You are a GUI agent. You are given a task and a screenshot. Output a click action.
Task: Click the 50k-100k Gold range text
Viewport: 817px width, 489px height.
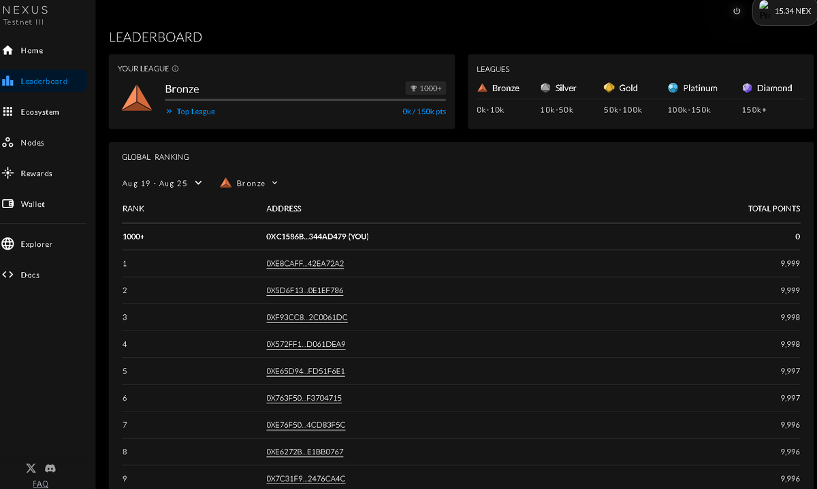tap(623, 110)
